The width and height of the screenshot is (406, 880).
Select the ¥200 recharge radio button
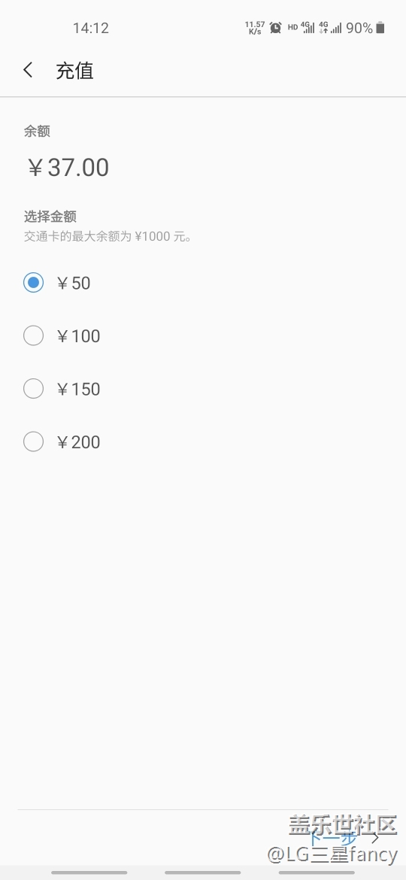(33, 442)
